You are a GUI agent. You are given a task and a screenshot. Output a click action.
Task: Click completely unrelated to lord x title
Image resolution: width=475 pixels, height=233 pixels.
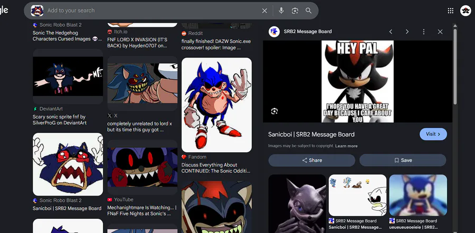139,127
